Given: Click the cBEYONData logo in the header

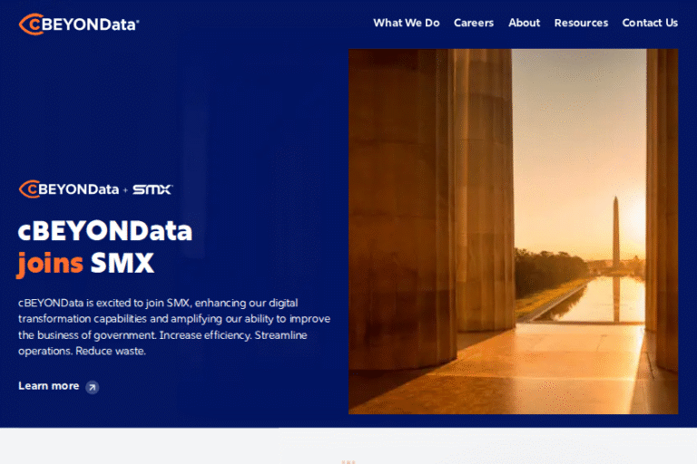Looking at the screenshot, I should [79, 24].
